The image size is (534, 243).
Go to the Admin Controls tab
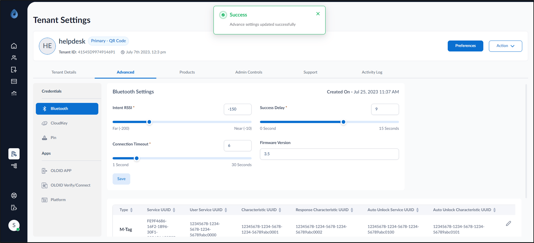[x=249, y=72]
